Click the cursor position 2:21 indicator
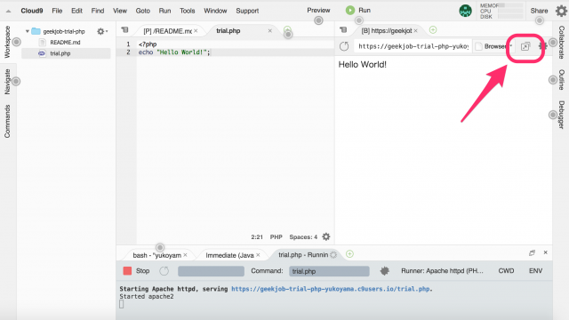This screenshot has width=569, height=320. (257, 237)
